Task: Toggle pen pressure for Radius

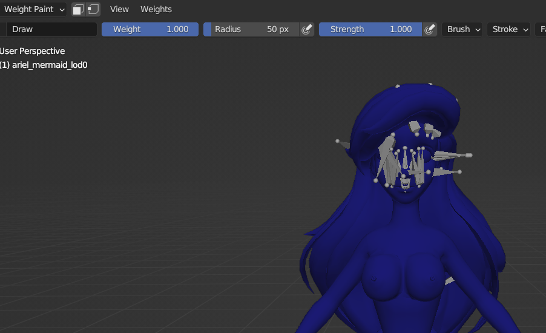Action: 307,29
